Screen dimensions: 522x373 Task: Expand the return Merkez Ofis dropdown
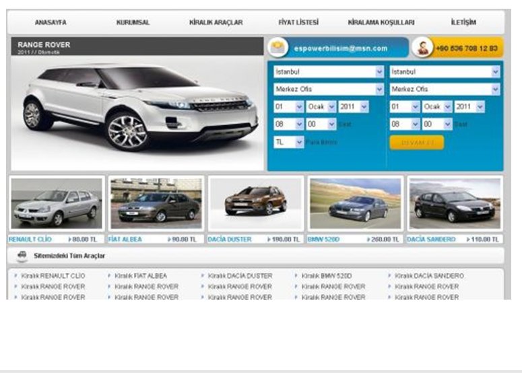pyautogui.click(x=445, y=89)
